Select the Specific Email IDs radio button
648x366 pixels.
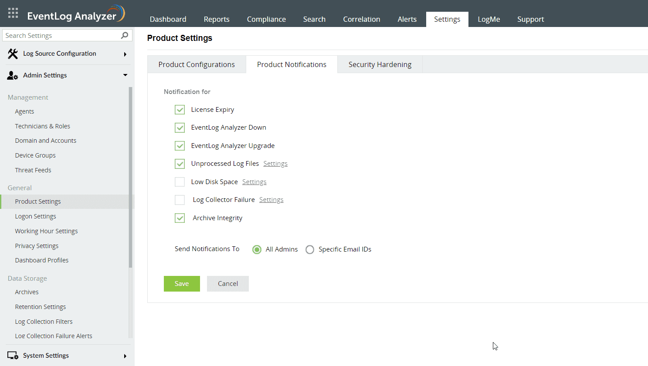tap(310, 249)
